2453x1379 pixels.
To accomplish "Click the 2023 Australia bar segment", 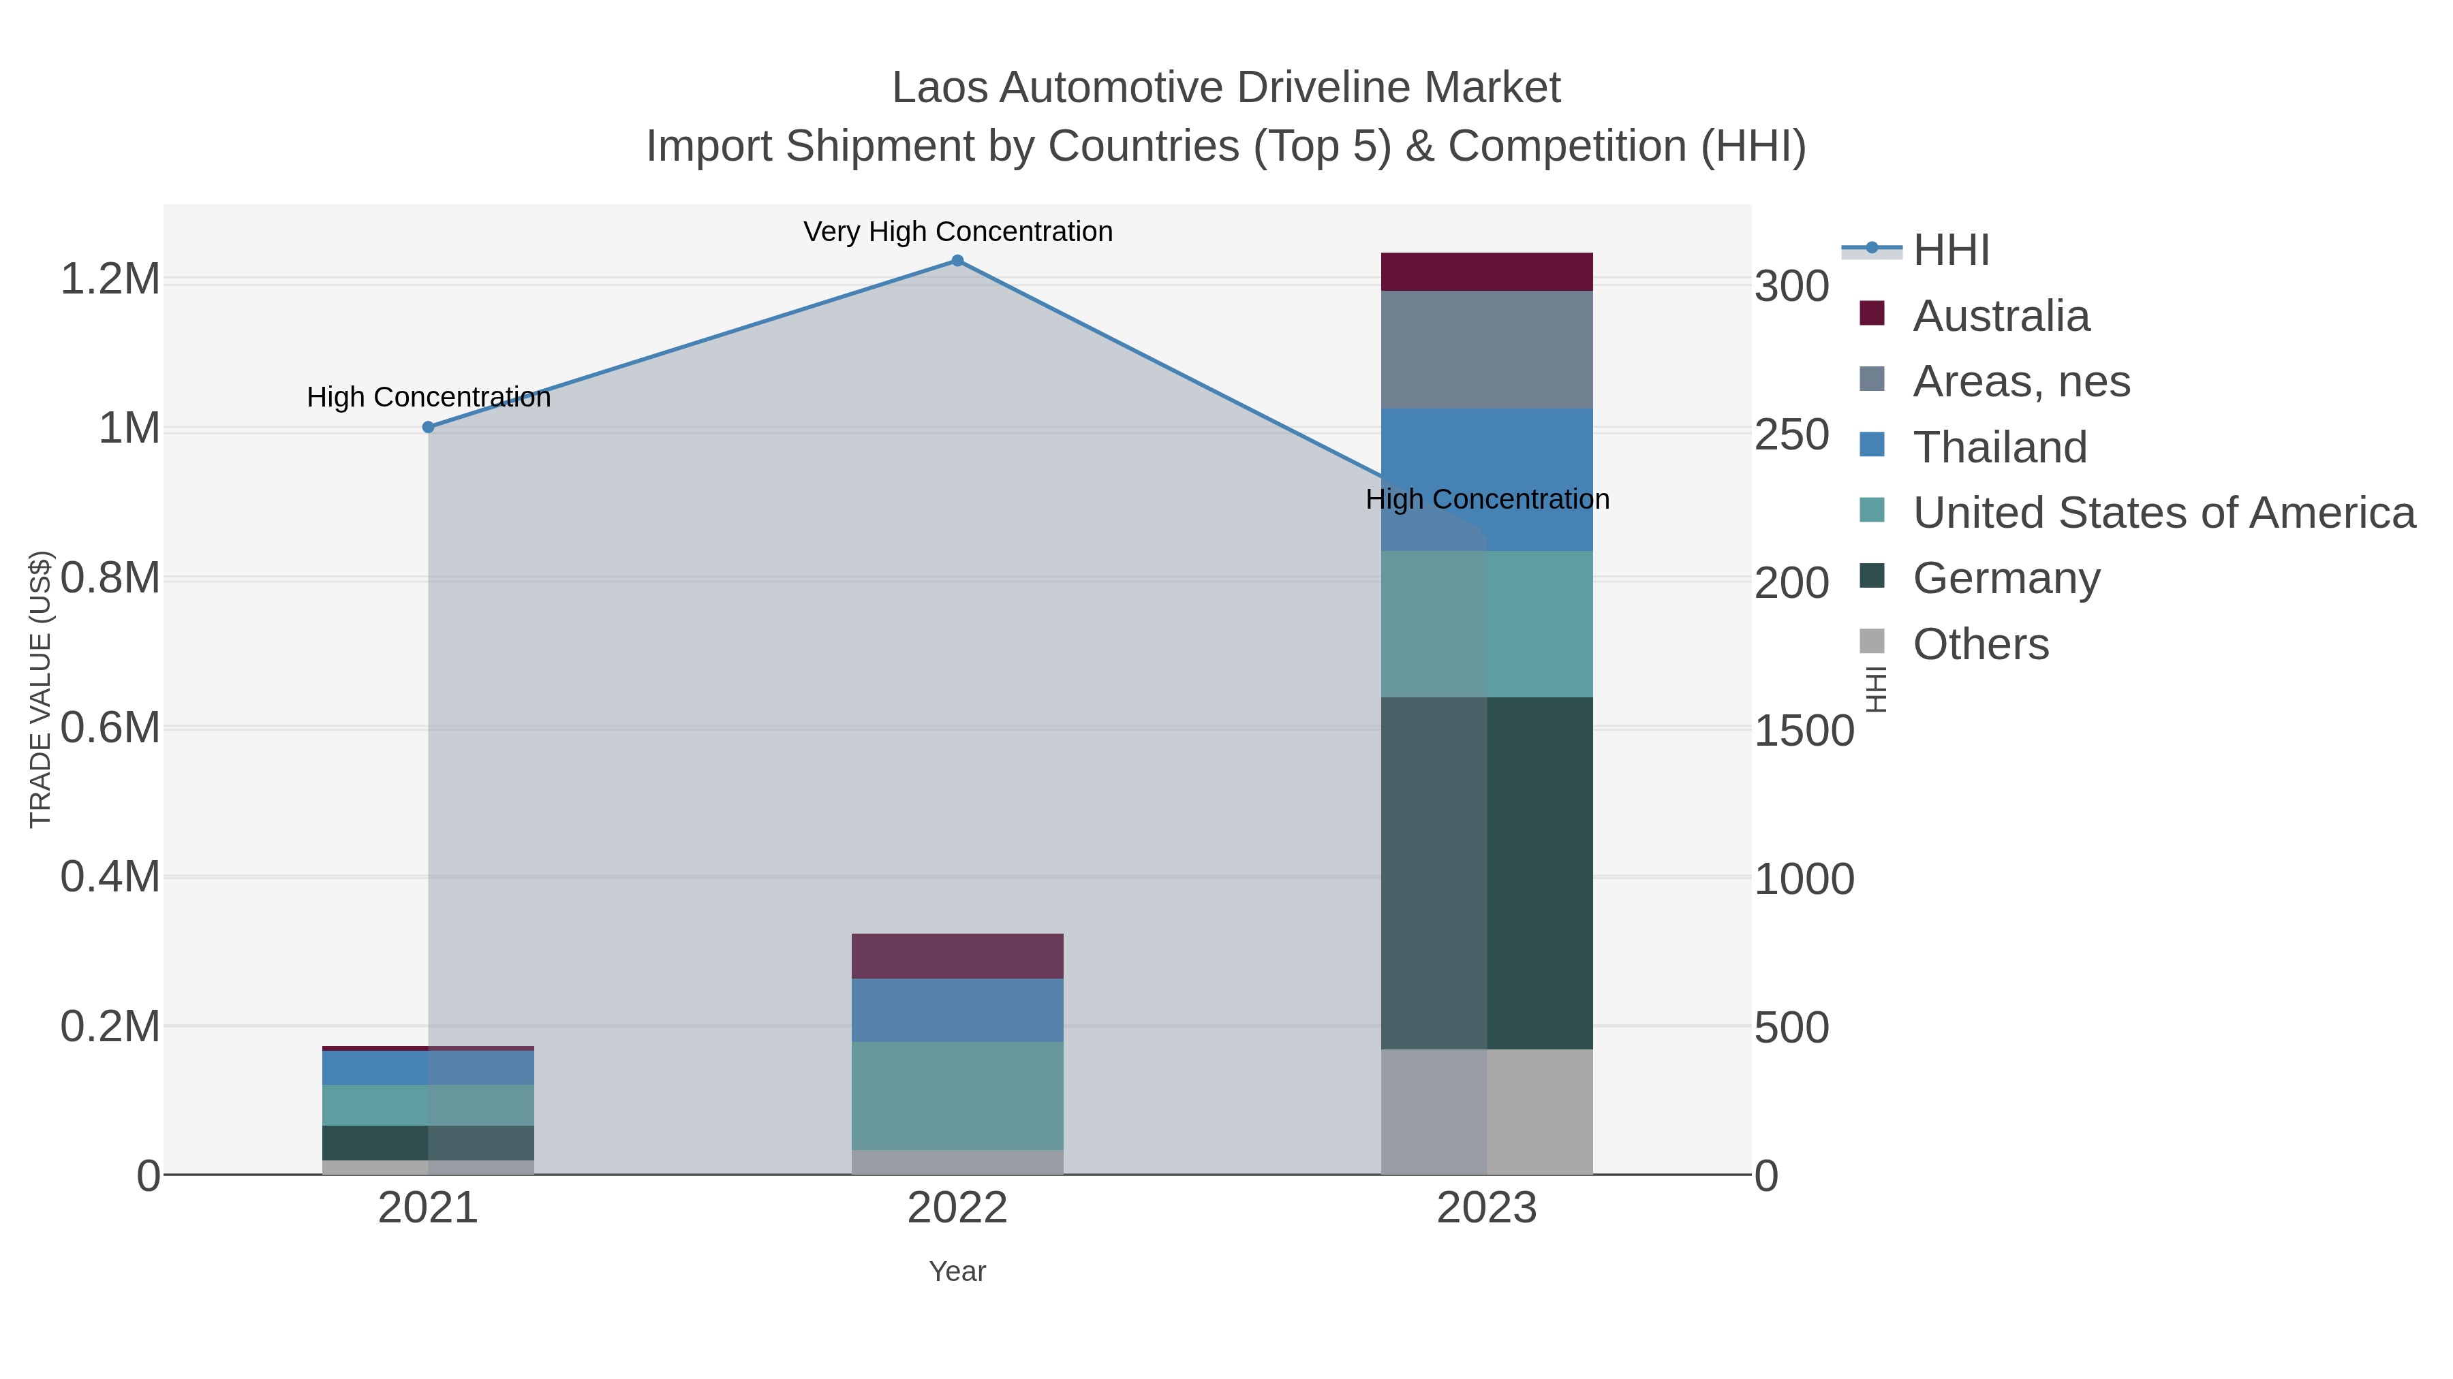I will pyautogui.click(x=1487, y=272).
